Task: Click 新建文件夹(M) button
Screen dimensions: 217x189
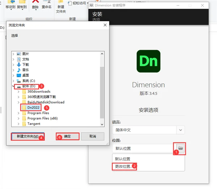Action: pos(28,136)
